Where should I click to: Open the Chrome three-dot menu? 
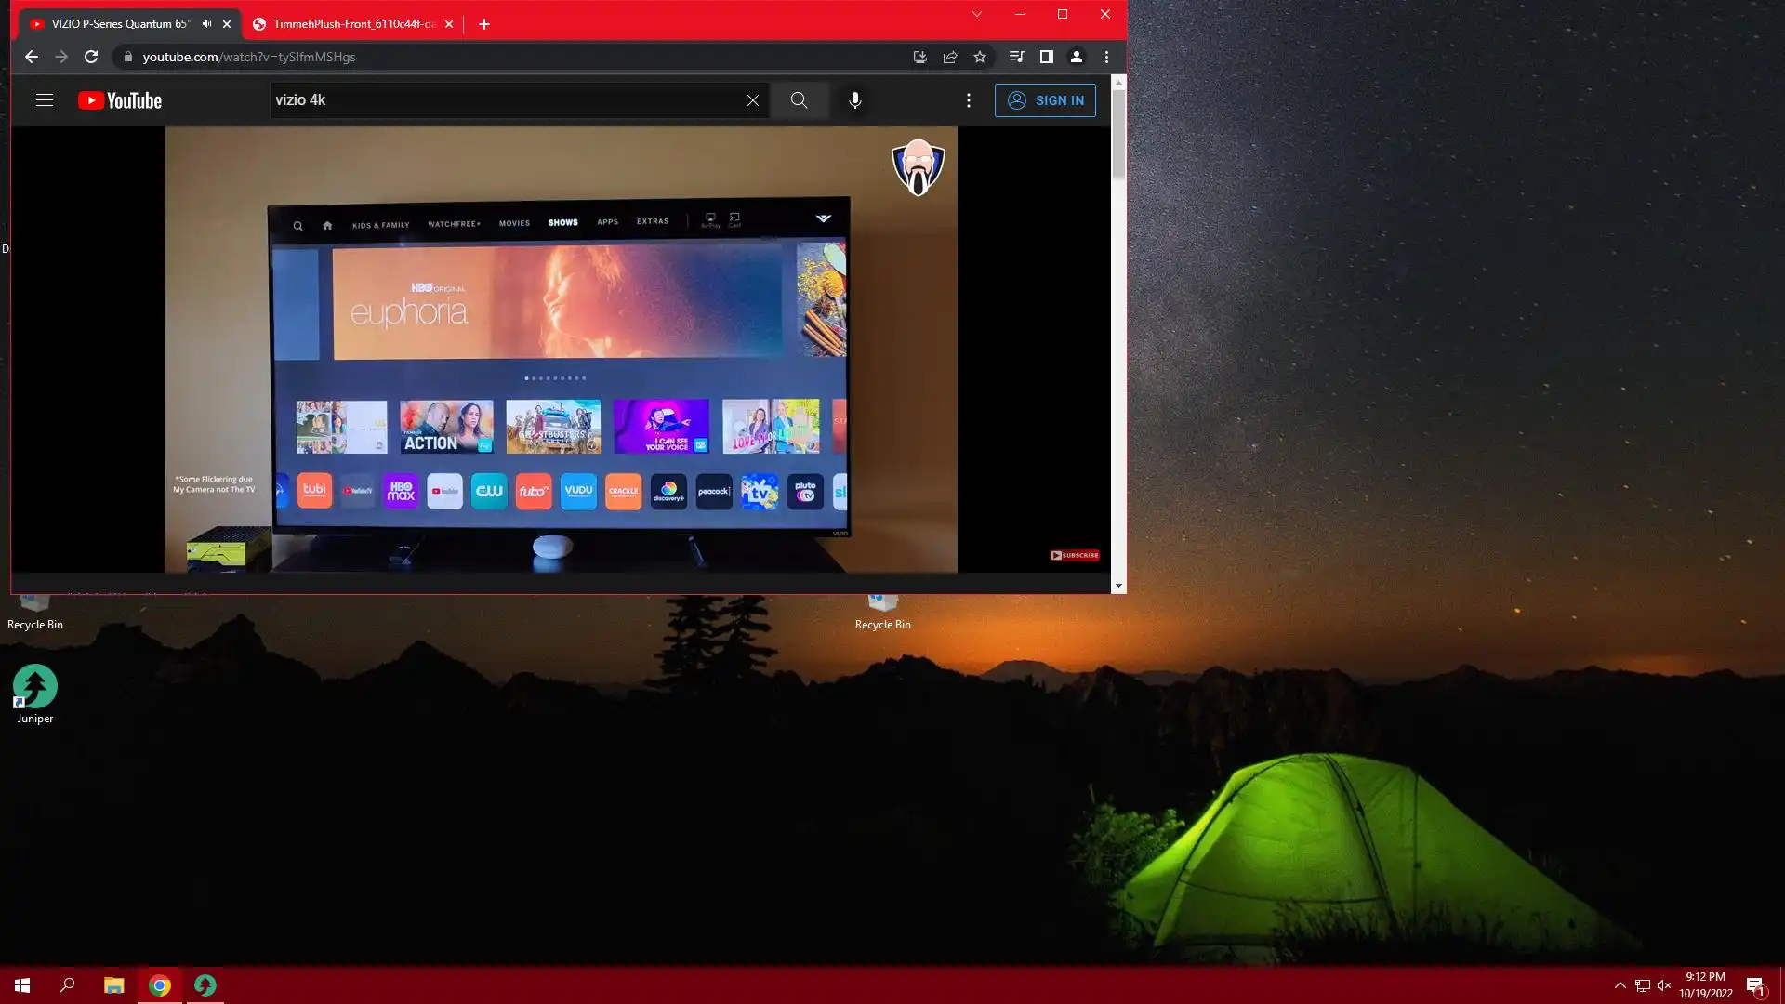(1106, 57)
